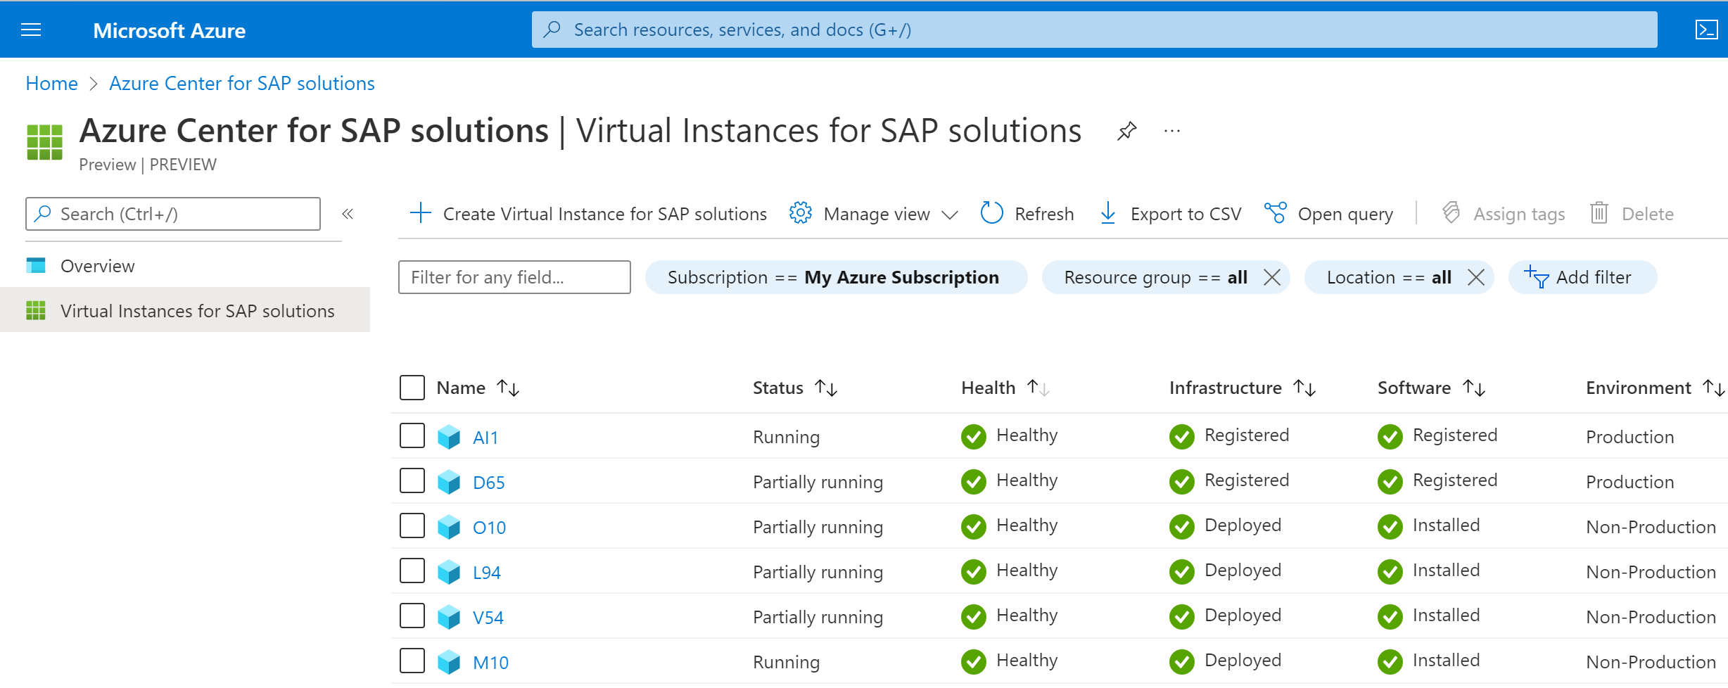Go to Overview in the side menu
Screen dimensions: 1728x688
tap(97, 266)
